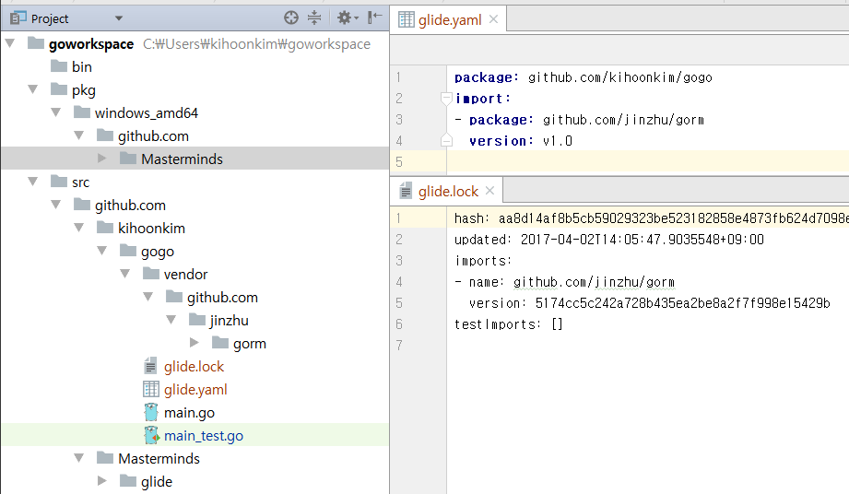The height and width of the screenshot is (494, 849).
Task: Place cursor on empty line 5 of glide.yaml
Action: click(647, 162)
